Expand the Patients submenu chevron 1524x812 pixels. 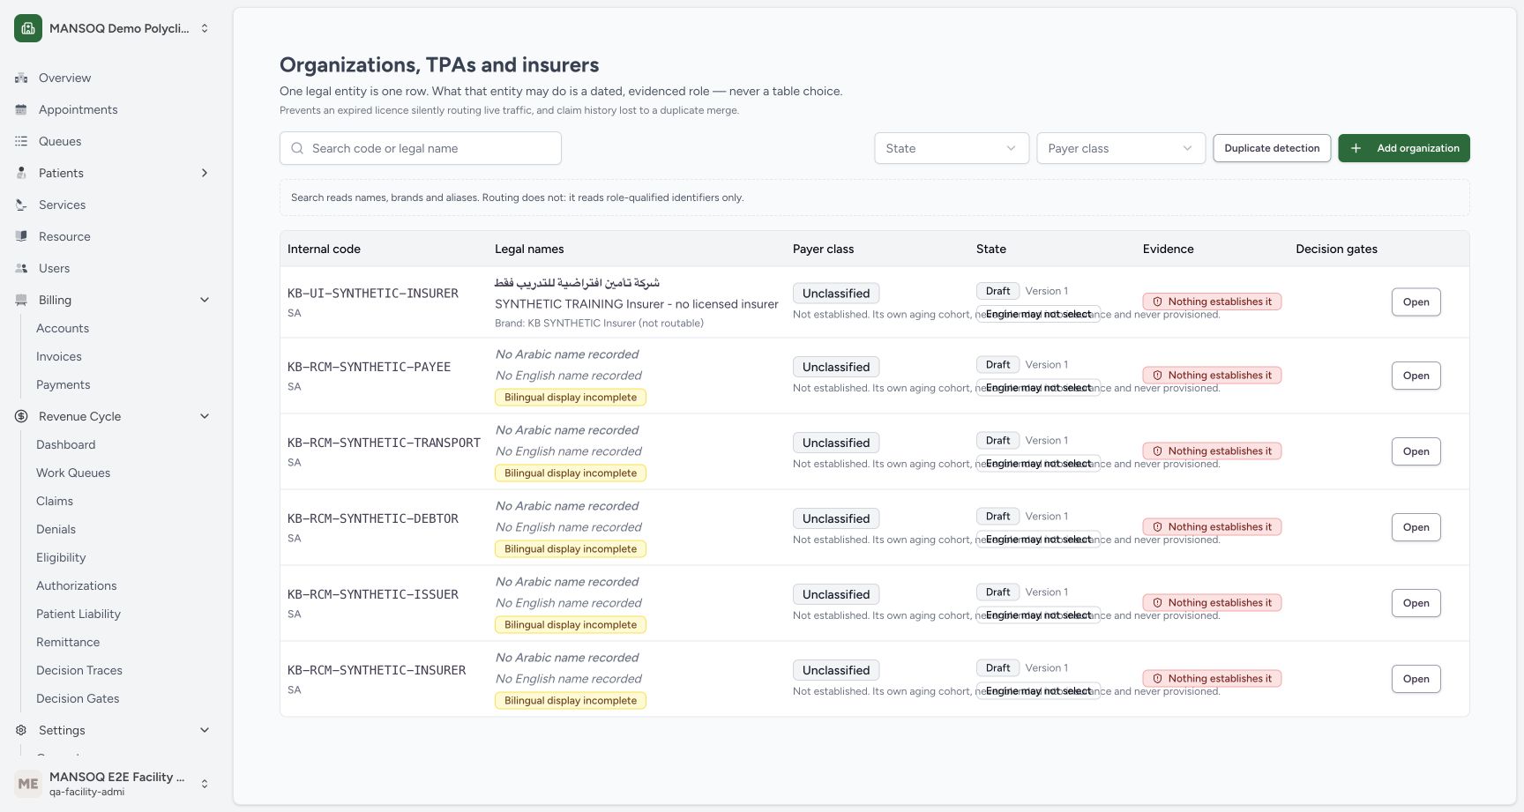tap(205, 173)
